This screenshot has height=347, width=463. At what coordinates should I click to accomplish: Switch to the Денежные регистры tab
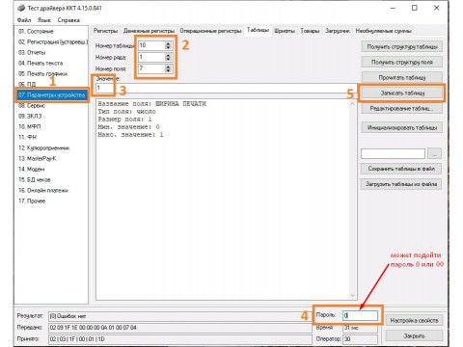pos(149,31)
